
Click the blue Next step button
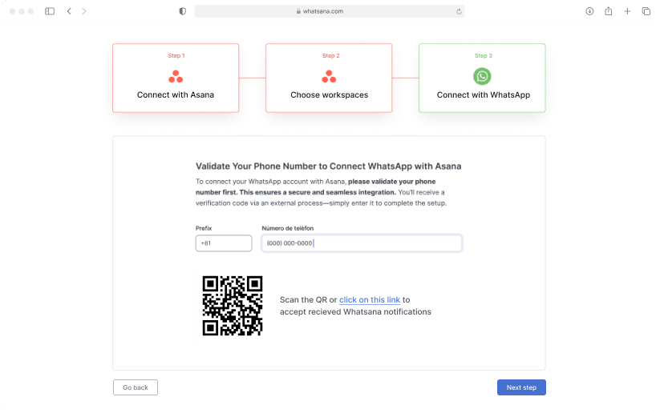point(521,387)
